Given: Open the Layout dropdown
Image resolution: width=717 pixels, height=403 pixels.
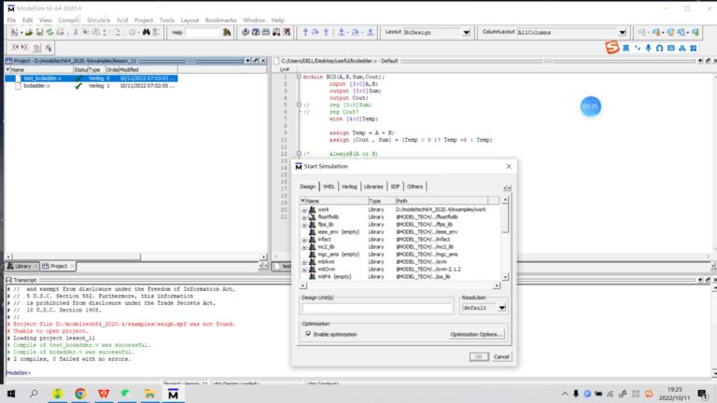Looking at the screenshot, I should 466,33.
